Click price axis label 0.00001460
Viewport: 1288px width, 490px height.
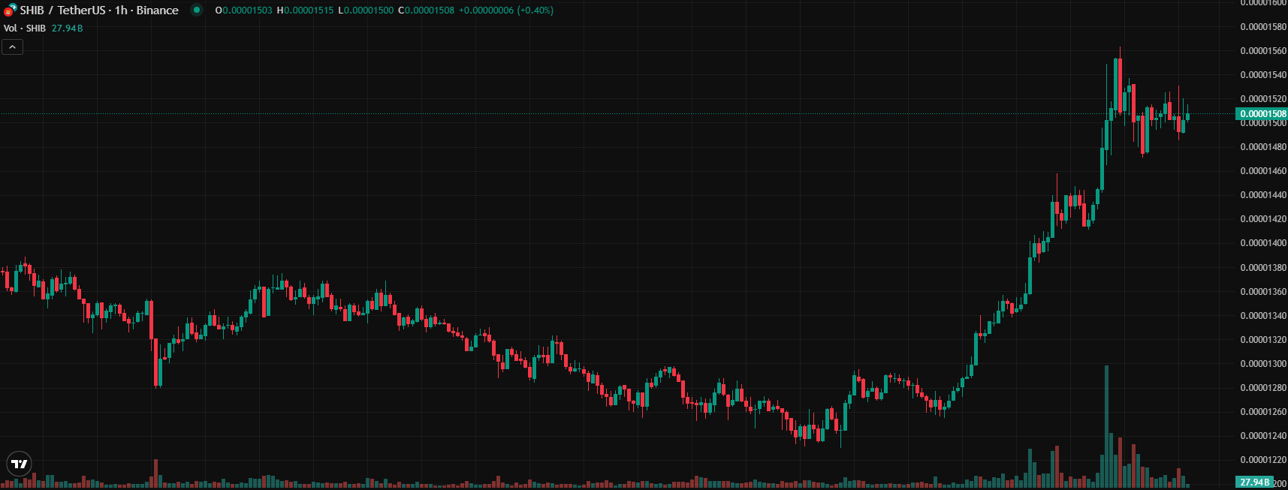pos(1263,171)
